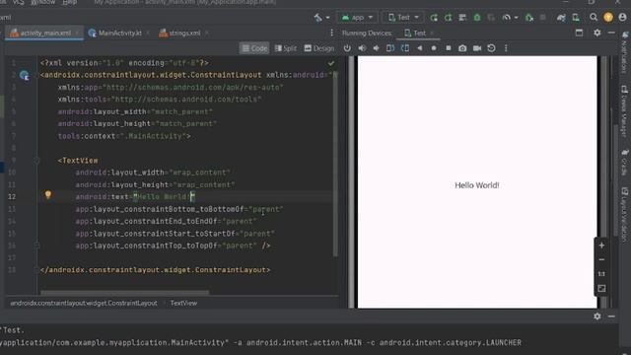Screen dimensions: 631x355
Task: Switch editor to Design view
Action: [x=319, y=48]
